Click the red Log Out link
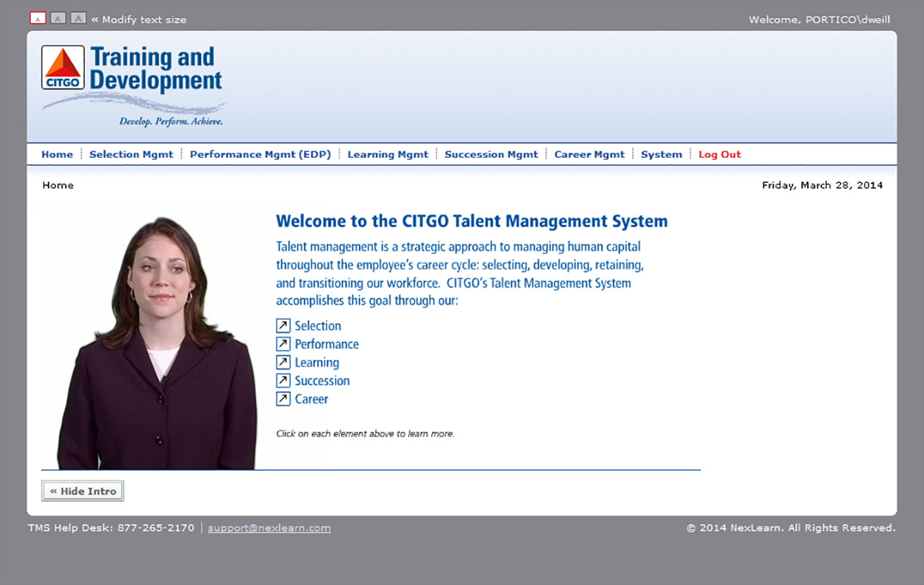 (720, 154)
